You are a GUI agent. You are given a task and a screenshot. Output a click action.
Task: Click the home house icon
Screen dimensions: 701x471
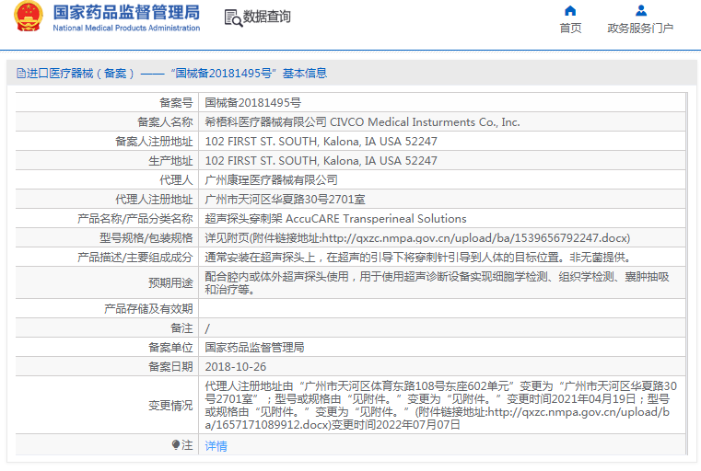(570, 10)
